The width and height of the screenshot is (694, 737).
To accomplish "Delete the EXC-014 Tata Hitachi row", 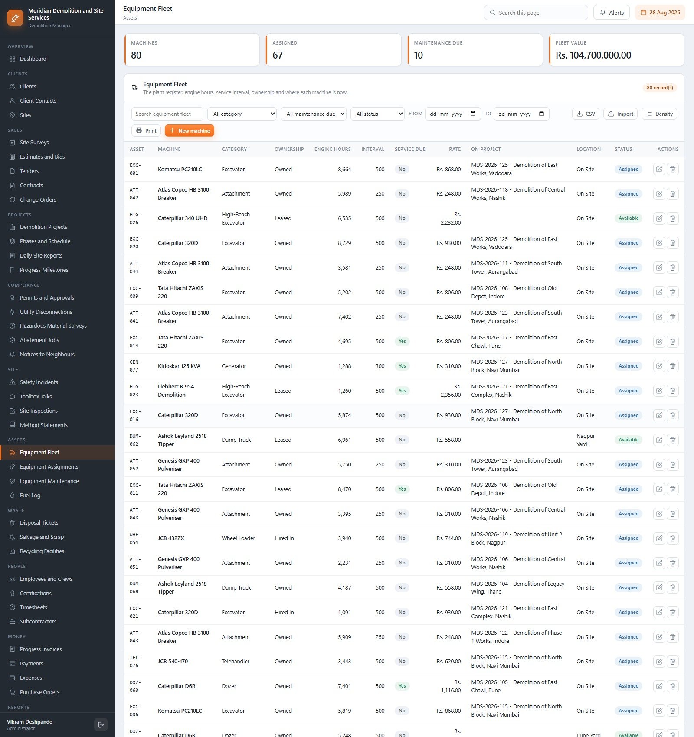I will pyautogui.click(x=672, y=342).
